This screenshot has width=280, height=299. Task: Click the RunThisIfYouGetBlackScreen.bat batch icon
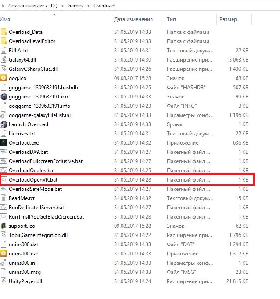[4, 217]
